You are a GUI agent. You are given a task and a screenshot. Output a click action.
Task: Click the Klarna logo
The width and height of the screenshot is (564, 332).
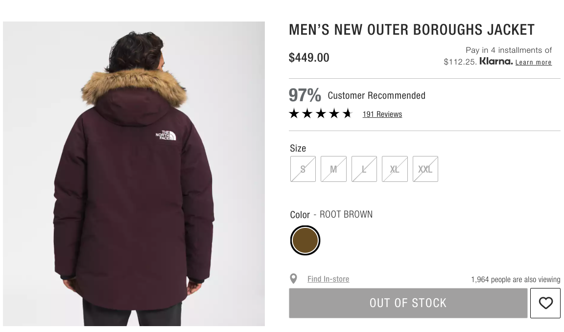496,61
